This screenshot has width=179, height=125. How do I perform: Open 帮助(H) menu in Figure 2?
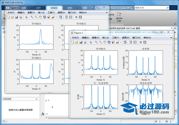[x=147, y=37]
